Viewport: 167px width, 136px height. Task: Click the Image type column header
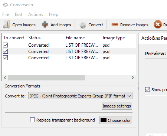pos(118,38)
